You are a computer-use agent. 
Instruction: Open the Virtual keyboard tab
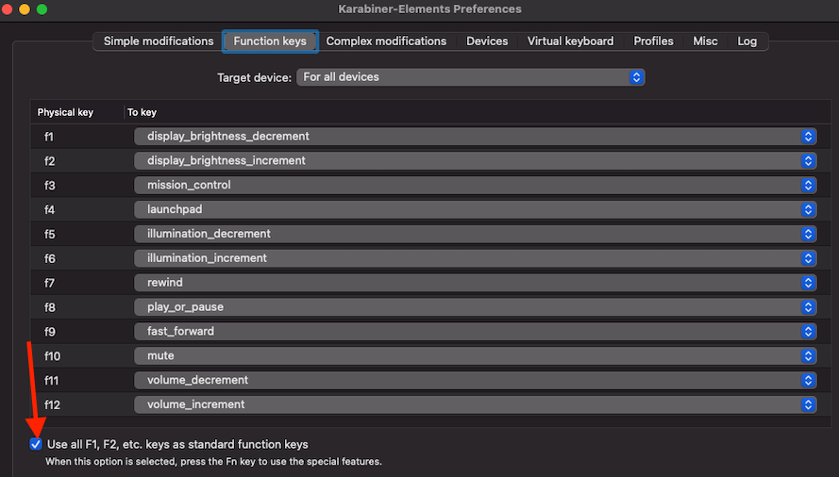click(570, 41)
